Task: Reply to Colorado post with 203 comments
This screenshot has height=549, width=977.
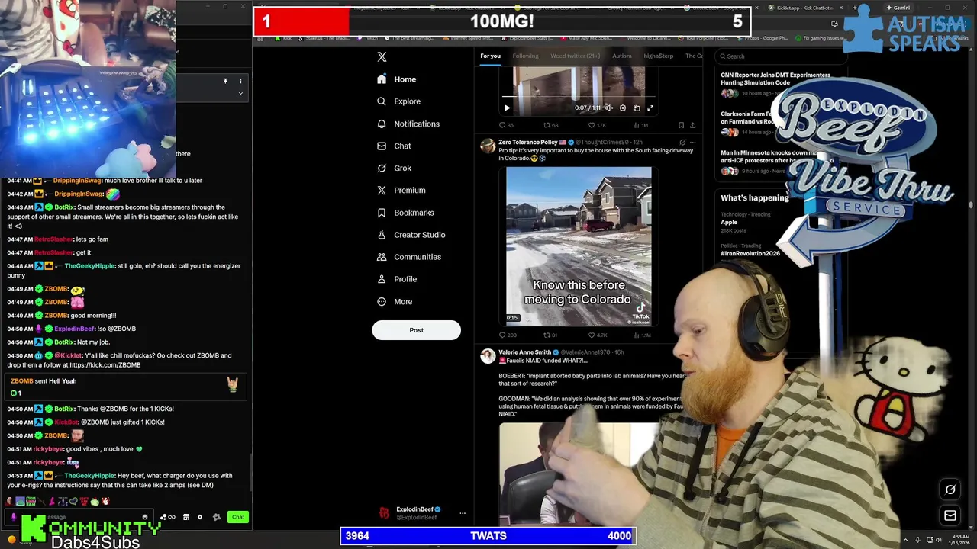Action: [508, 335]
